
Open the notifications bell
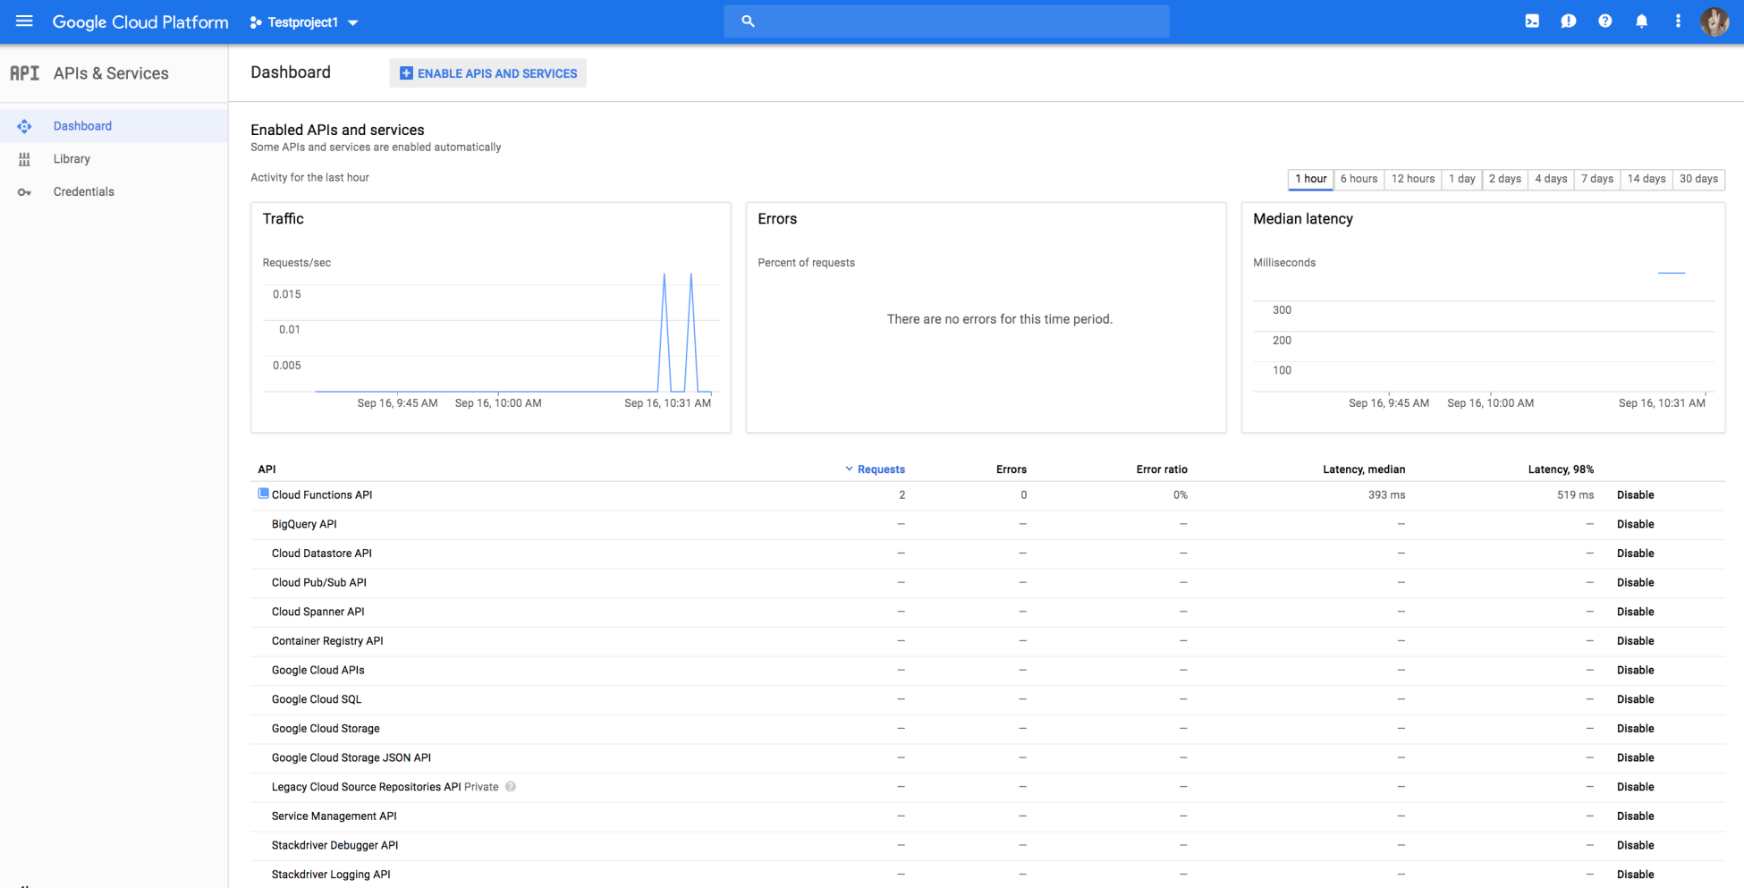tap(1641, 21)
